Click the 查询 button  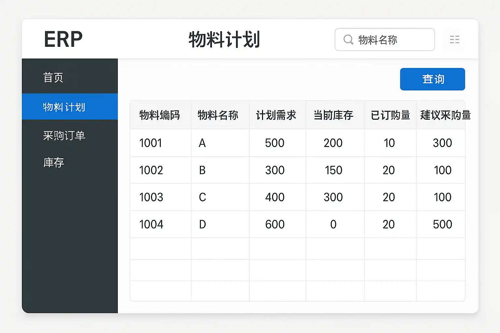pos(432,79)
